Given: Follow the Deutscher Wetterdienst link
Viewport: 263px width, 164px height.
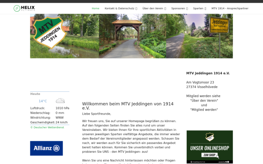Looking at the screenshot, I should [47, 127].
